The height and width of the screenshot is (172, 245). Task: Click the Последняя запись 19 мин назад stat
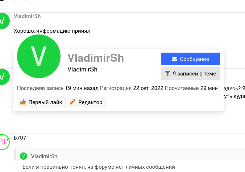point(58,88)
